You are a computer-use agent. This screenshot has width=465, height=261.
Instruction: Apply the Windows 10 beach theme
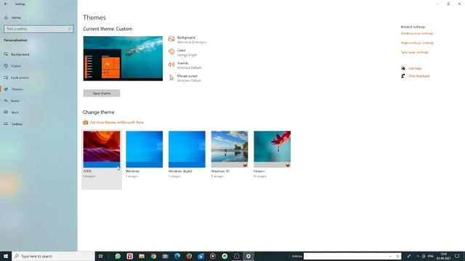tap(230, 149)
